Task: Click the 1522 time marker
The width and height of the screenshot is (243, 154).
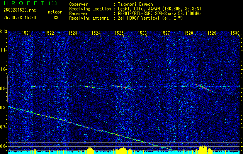Action: (49, 33)
